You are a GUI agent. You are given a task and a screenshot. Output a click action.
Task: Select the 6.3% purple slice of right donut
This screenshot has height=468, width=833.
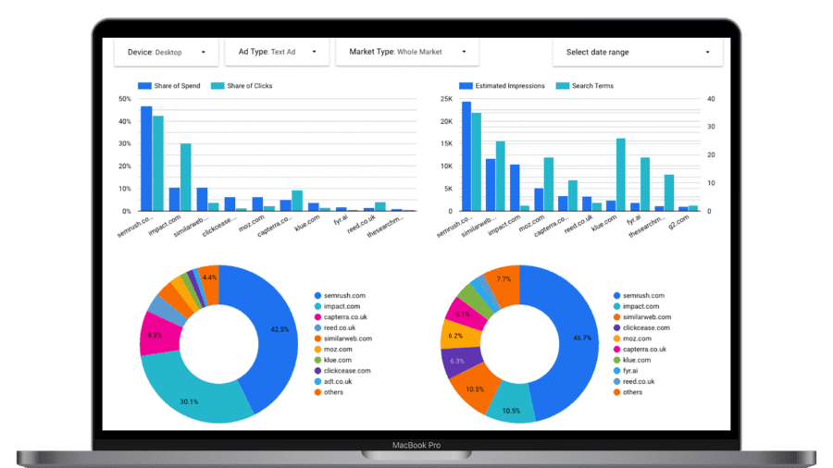[x=459, y=362]
